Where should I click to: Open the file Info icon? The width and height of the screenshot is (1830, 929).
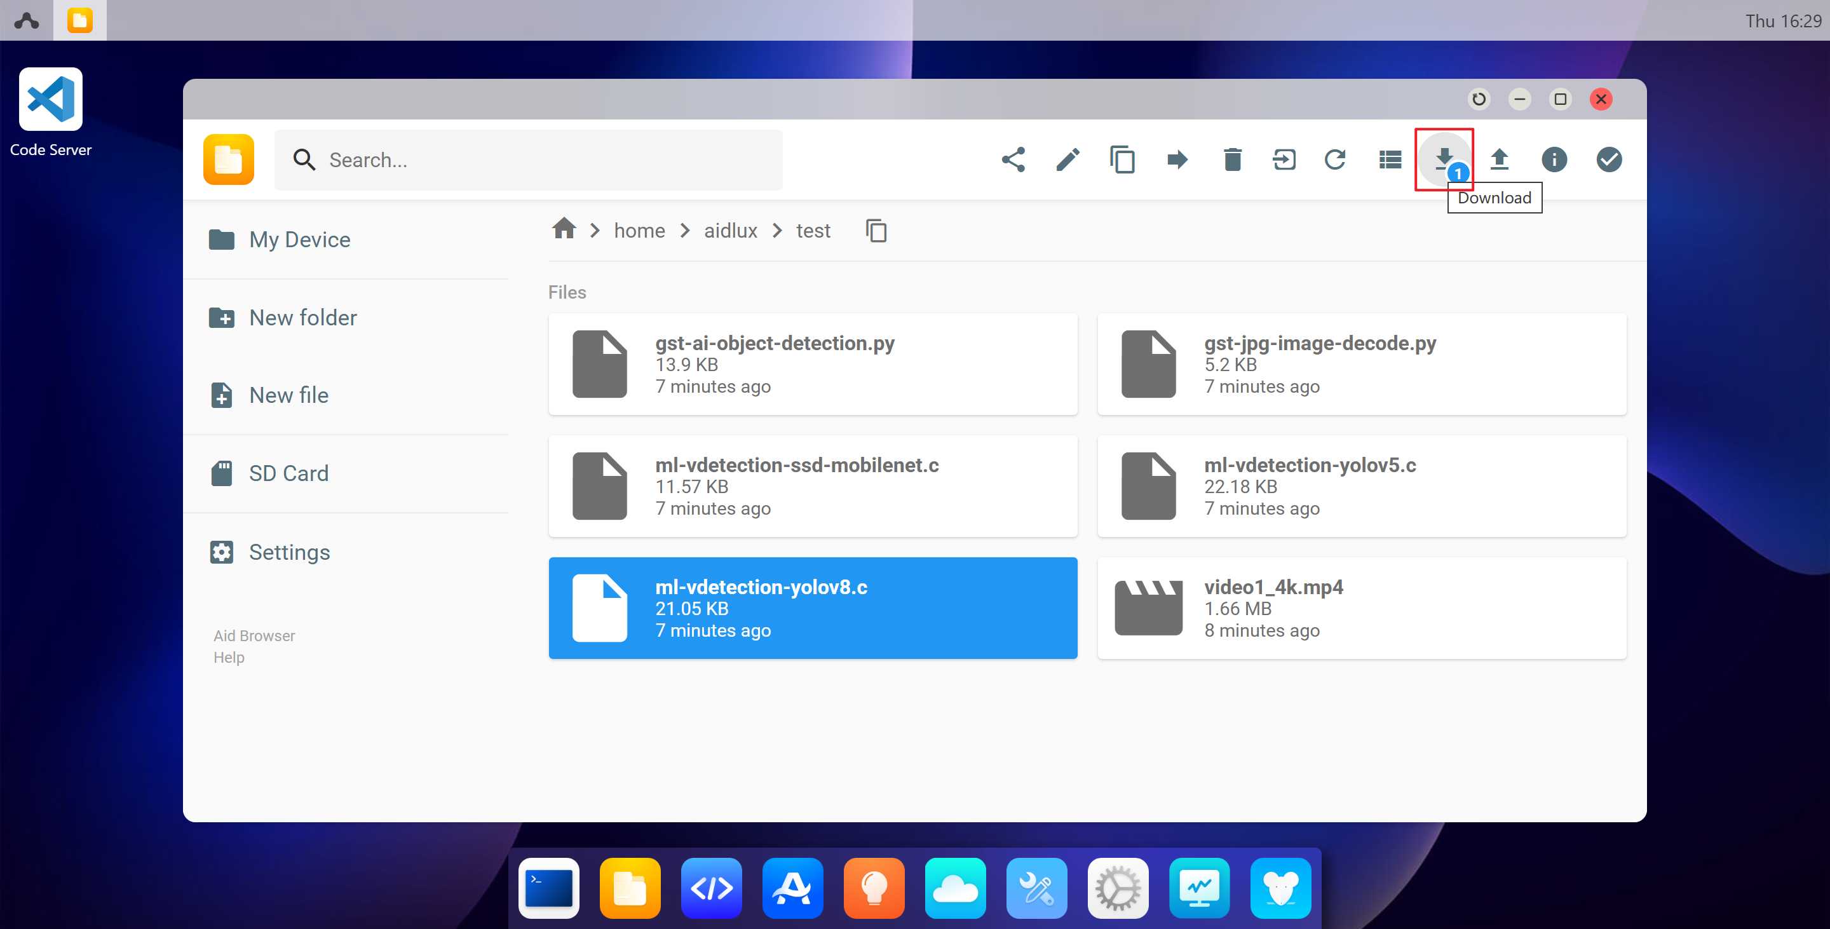[x=1554, y=159]
